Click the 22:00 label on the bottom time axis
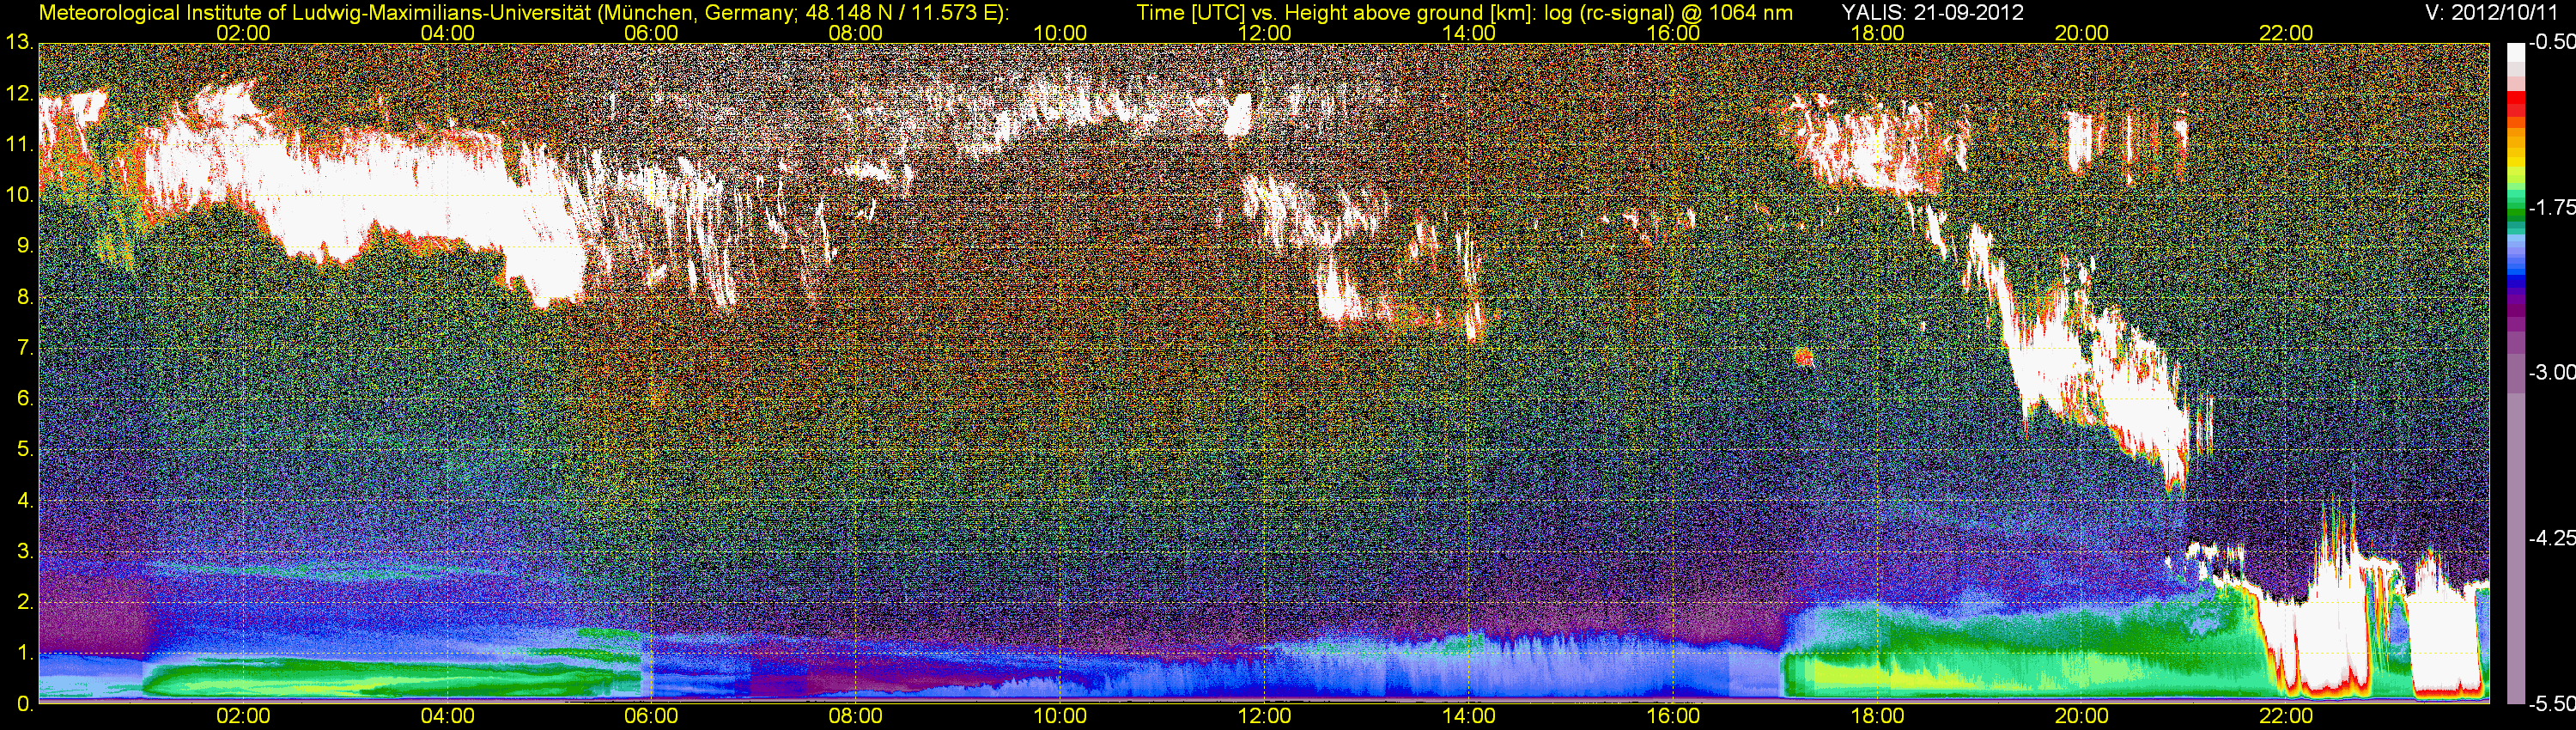 [x=2286, y=716]
